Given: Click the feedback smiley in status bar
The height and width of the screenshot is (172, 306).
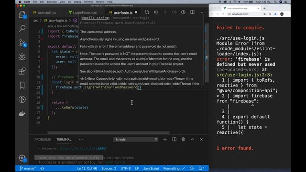Looking at the screenshot, I should (192, 168).
